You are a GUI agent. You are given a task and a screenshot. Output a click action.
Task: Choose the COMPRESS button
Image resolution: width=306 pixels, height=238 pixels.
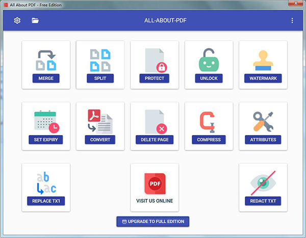coord(209,140)
